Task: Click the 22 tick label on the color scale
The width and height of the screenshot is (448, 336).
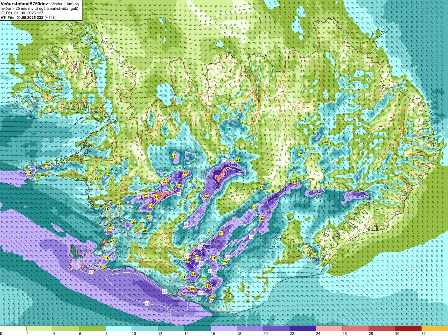Action: 292,334
